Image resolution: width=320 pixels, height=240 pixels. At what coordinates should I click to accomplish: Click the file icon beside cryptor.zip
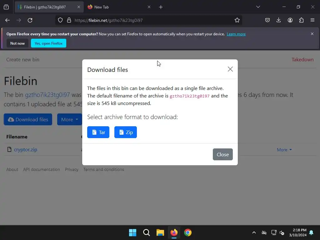pos(9,149)
